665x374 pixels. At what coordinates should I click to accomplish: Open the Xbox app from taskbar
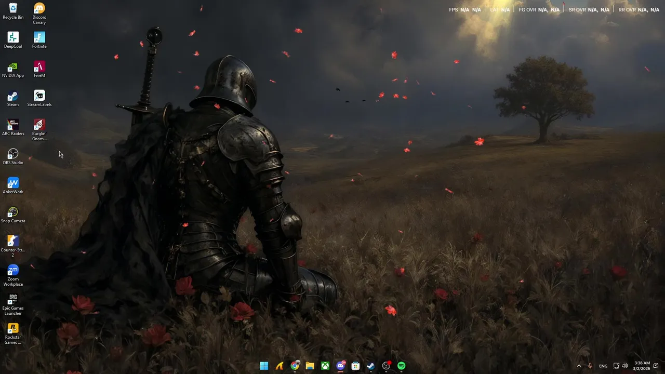click(325, 366)
